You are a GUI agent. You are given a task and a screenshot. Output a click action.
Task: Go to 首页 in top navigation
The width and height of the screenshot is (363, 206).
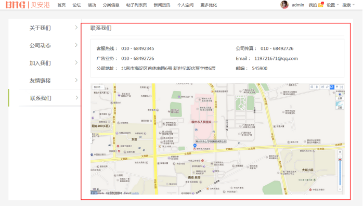(61, 5)
